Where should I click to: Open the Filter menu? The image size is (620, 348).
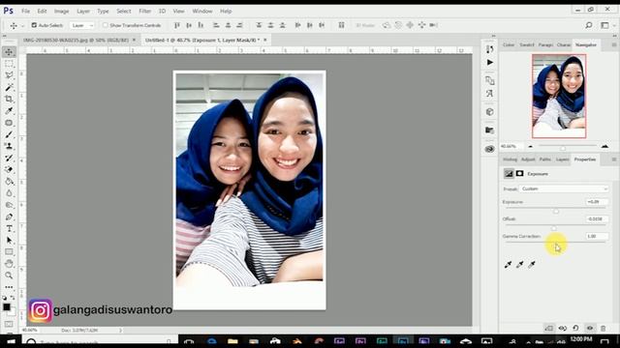click(144, 11)
